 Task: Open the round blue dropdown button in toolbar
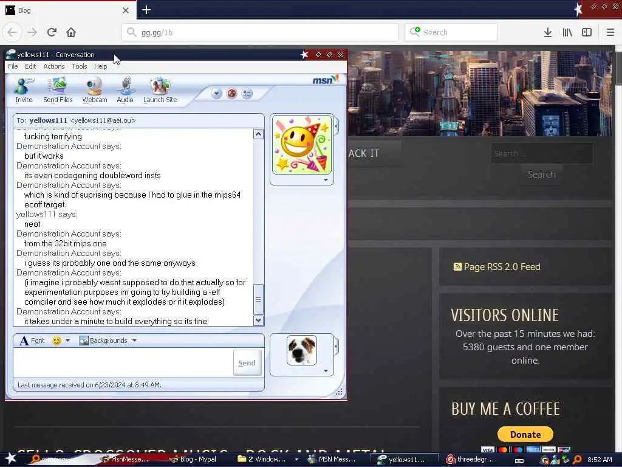click(x=216, y=94)
